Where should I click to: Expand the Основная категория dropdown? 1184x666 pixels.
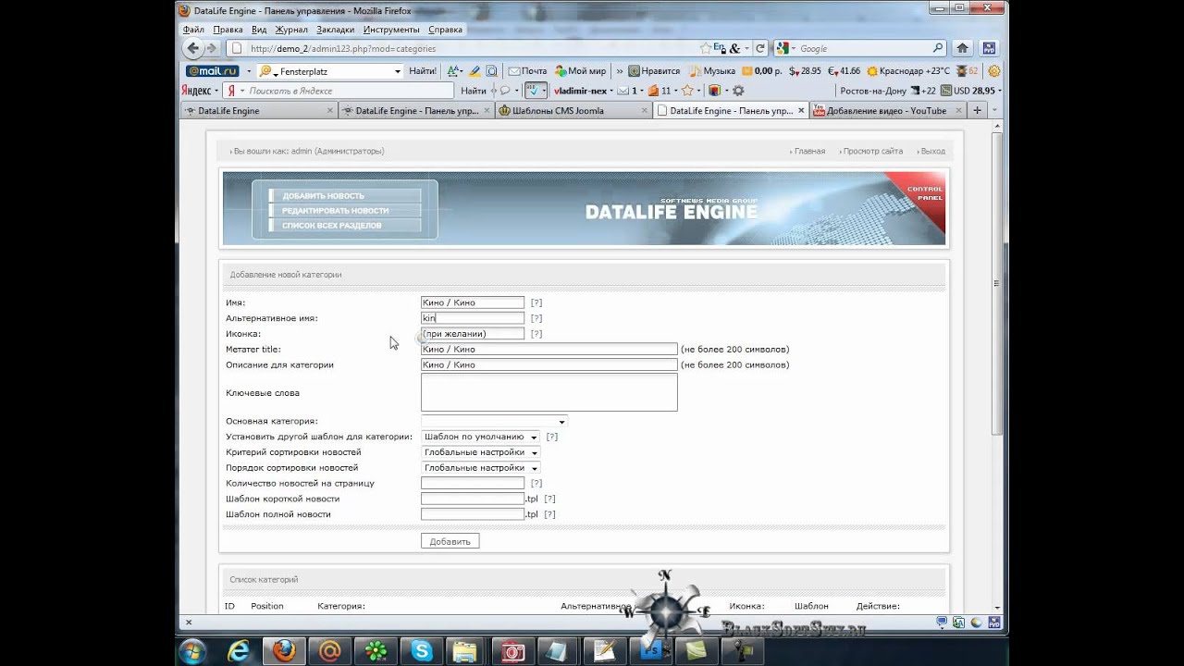494,422
